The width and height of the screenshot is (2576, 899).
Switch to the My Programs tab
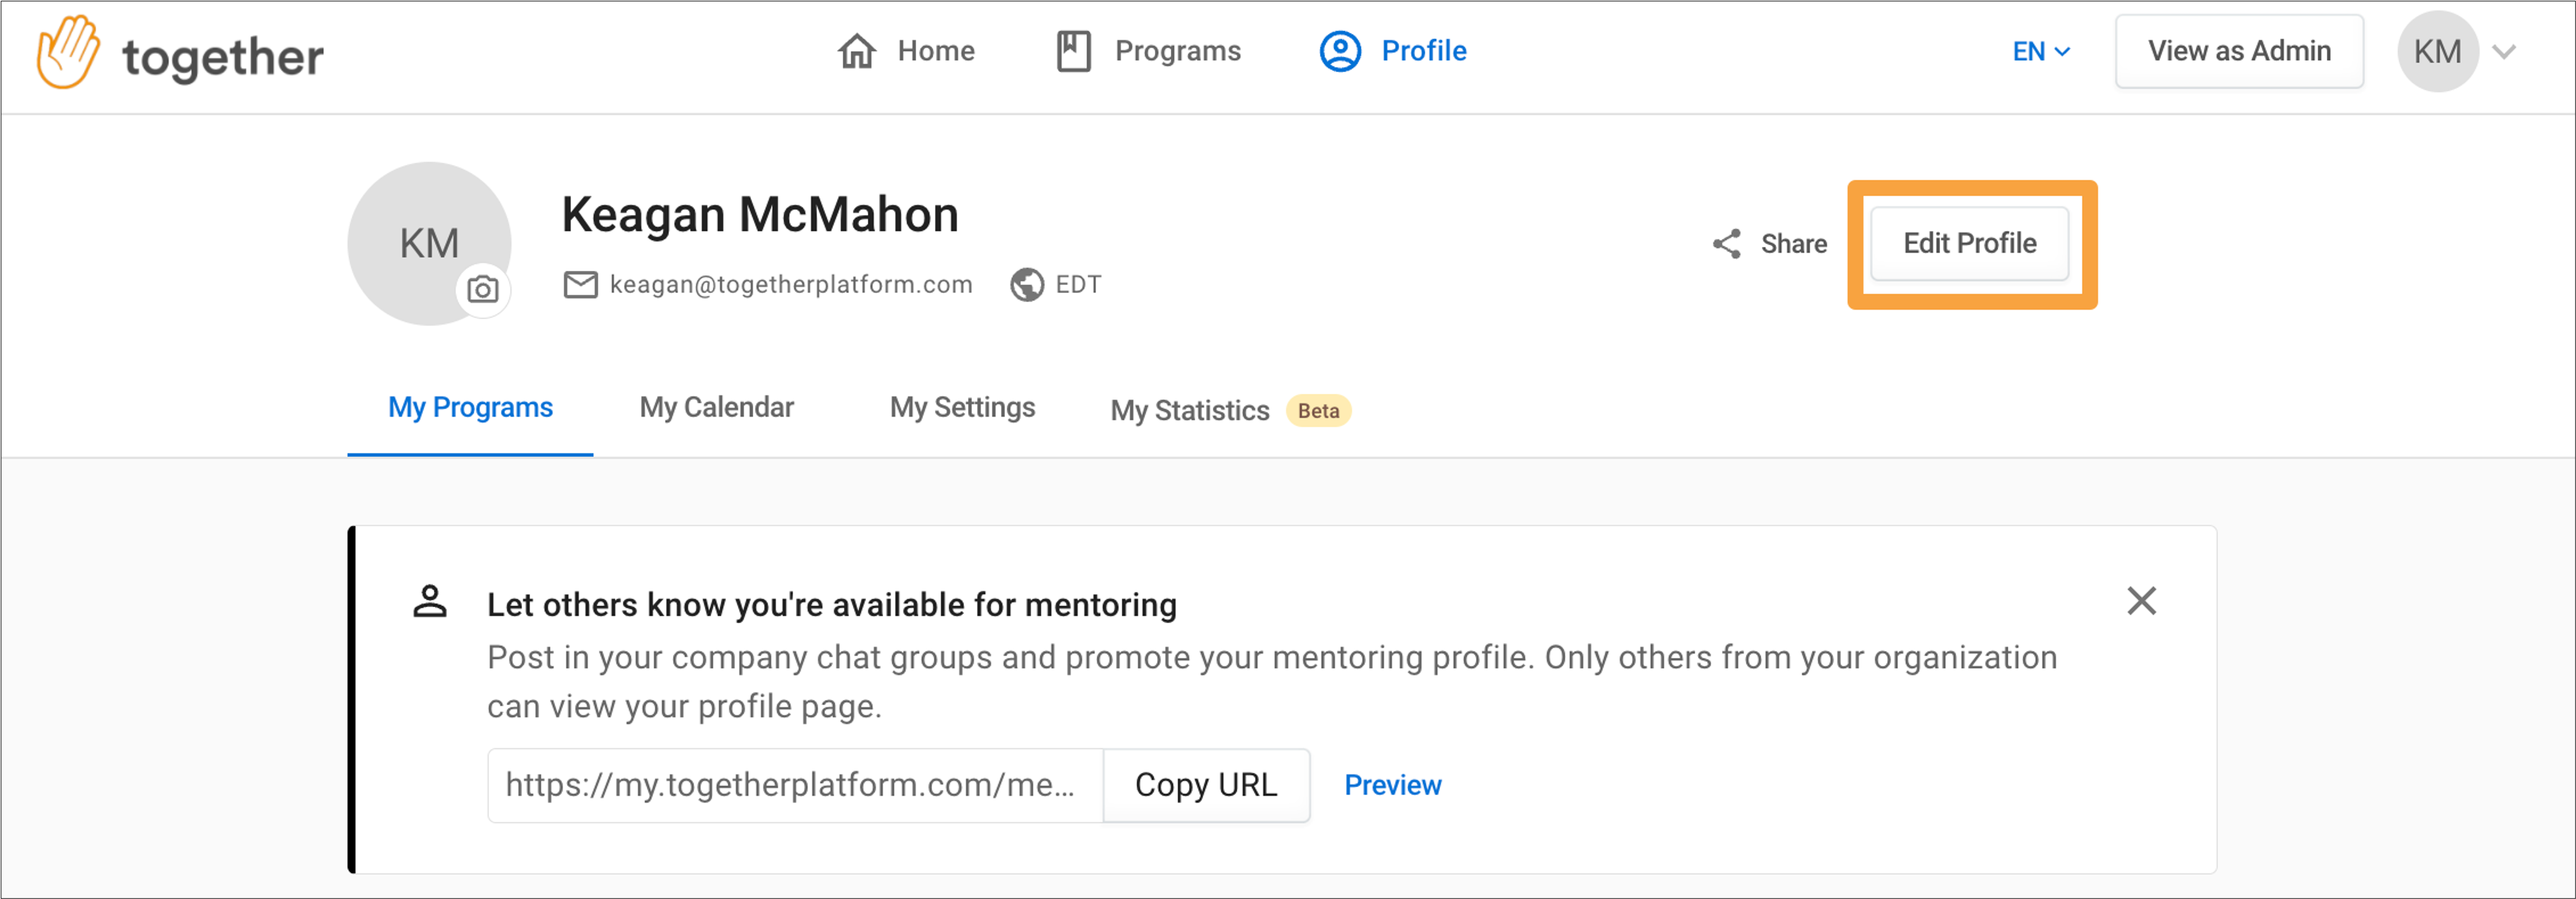point(470,408)
